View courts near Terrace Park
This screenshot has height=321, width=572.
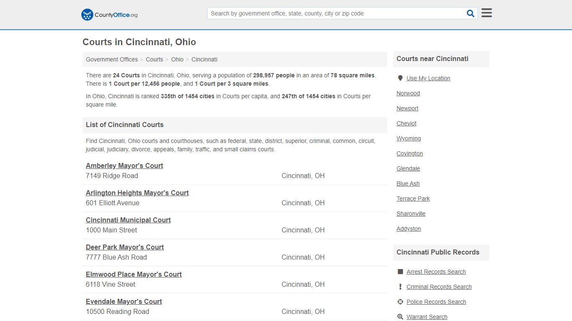pyautogui.click(x=413, y=199)
